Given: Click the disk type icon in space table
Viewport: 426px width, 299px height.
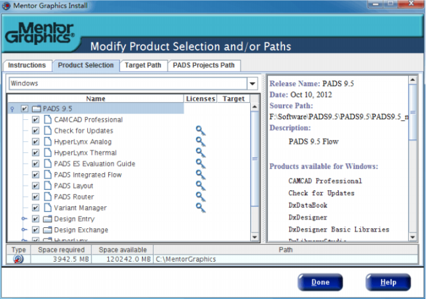Looking at the screenshot, I should click(x=18, y=259).
